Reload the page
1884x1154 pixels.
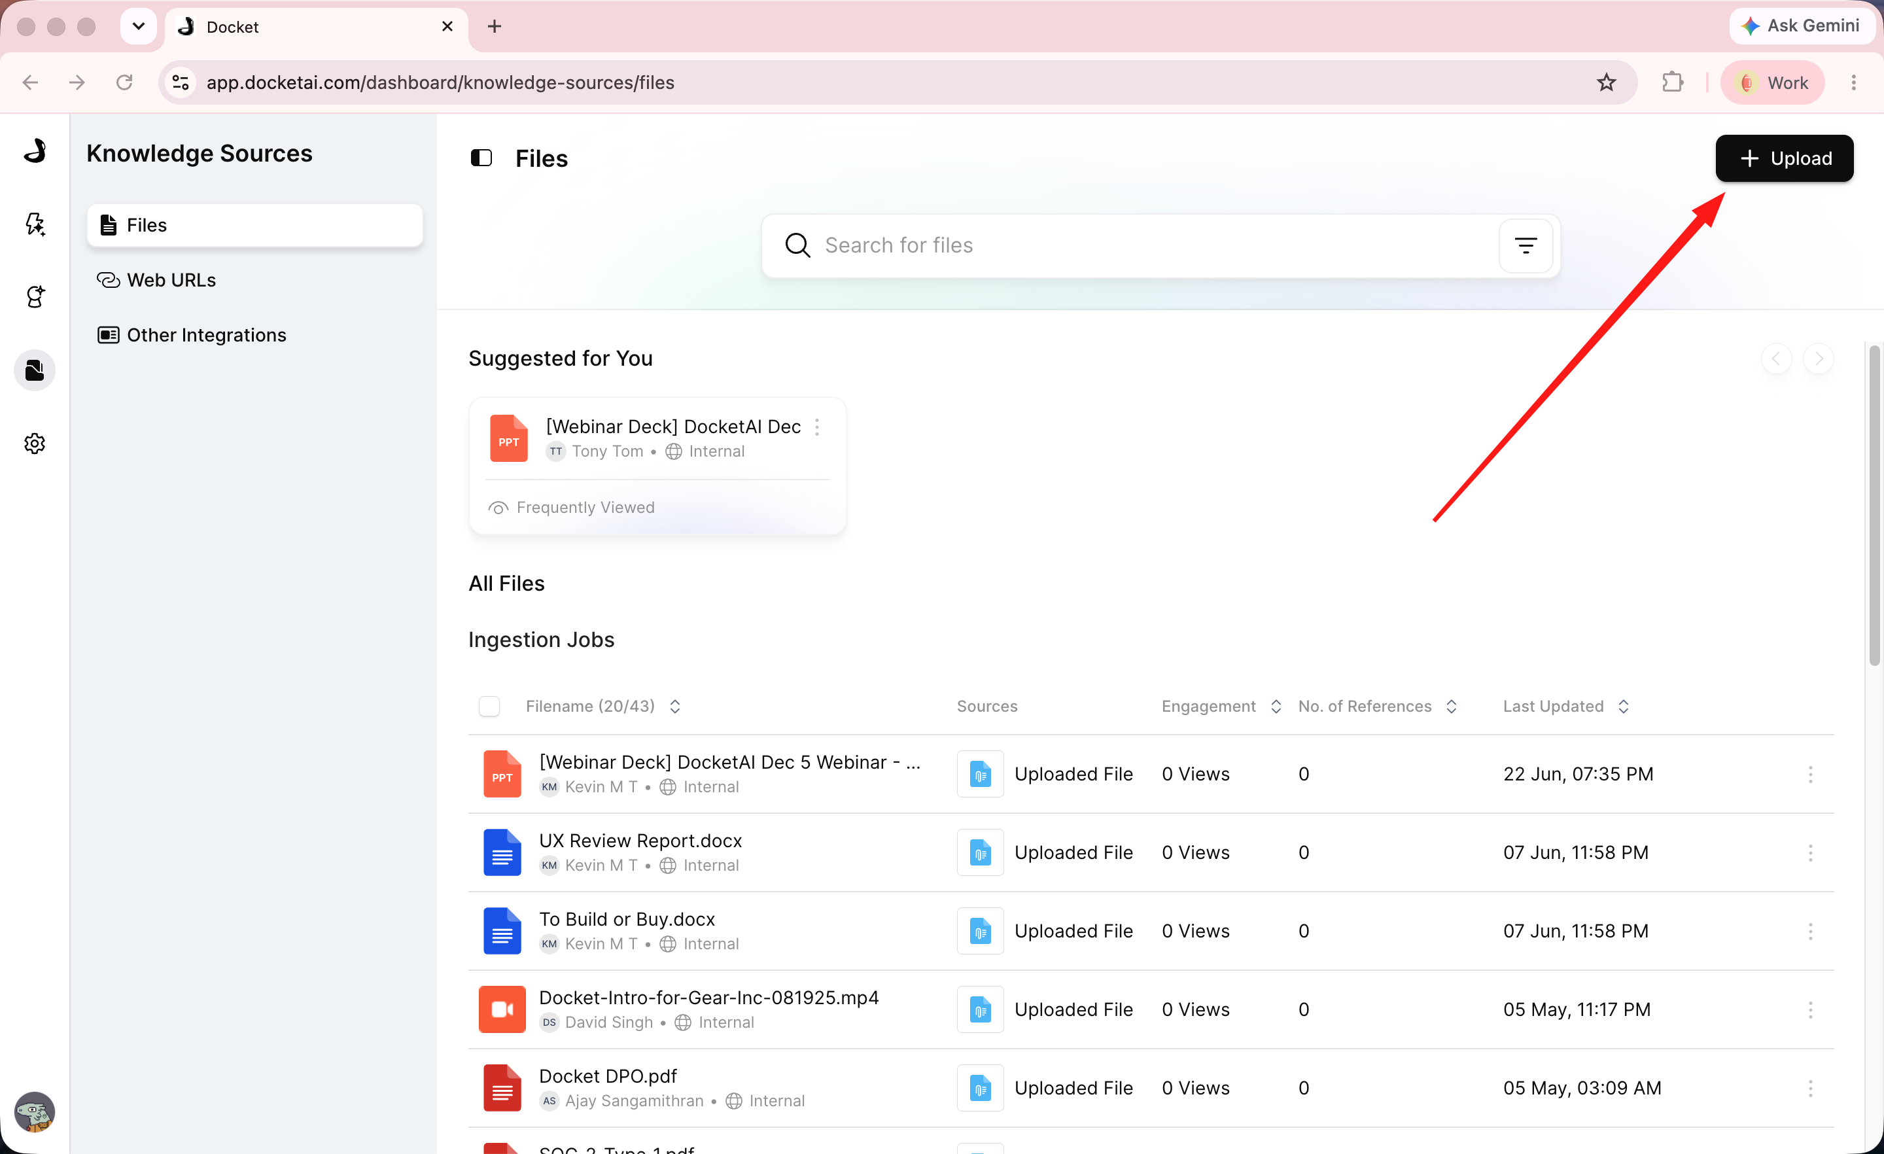pos(124,82)
